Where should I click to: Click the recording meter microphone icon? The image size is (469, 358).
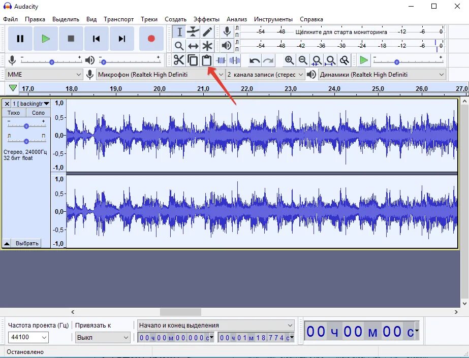pyautogui.click(x=227, y=31)
